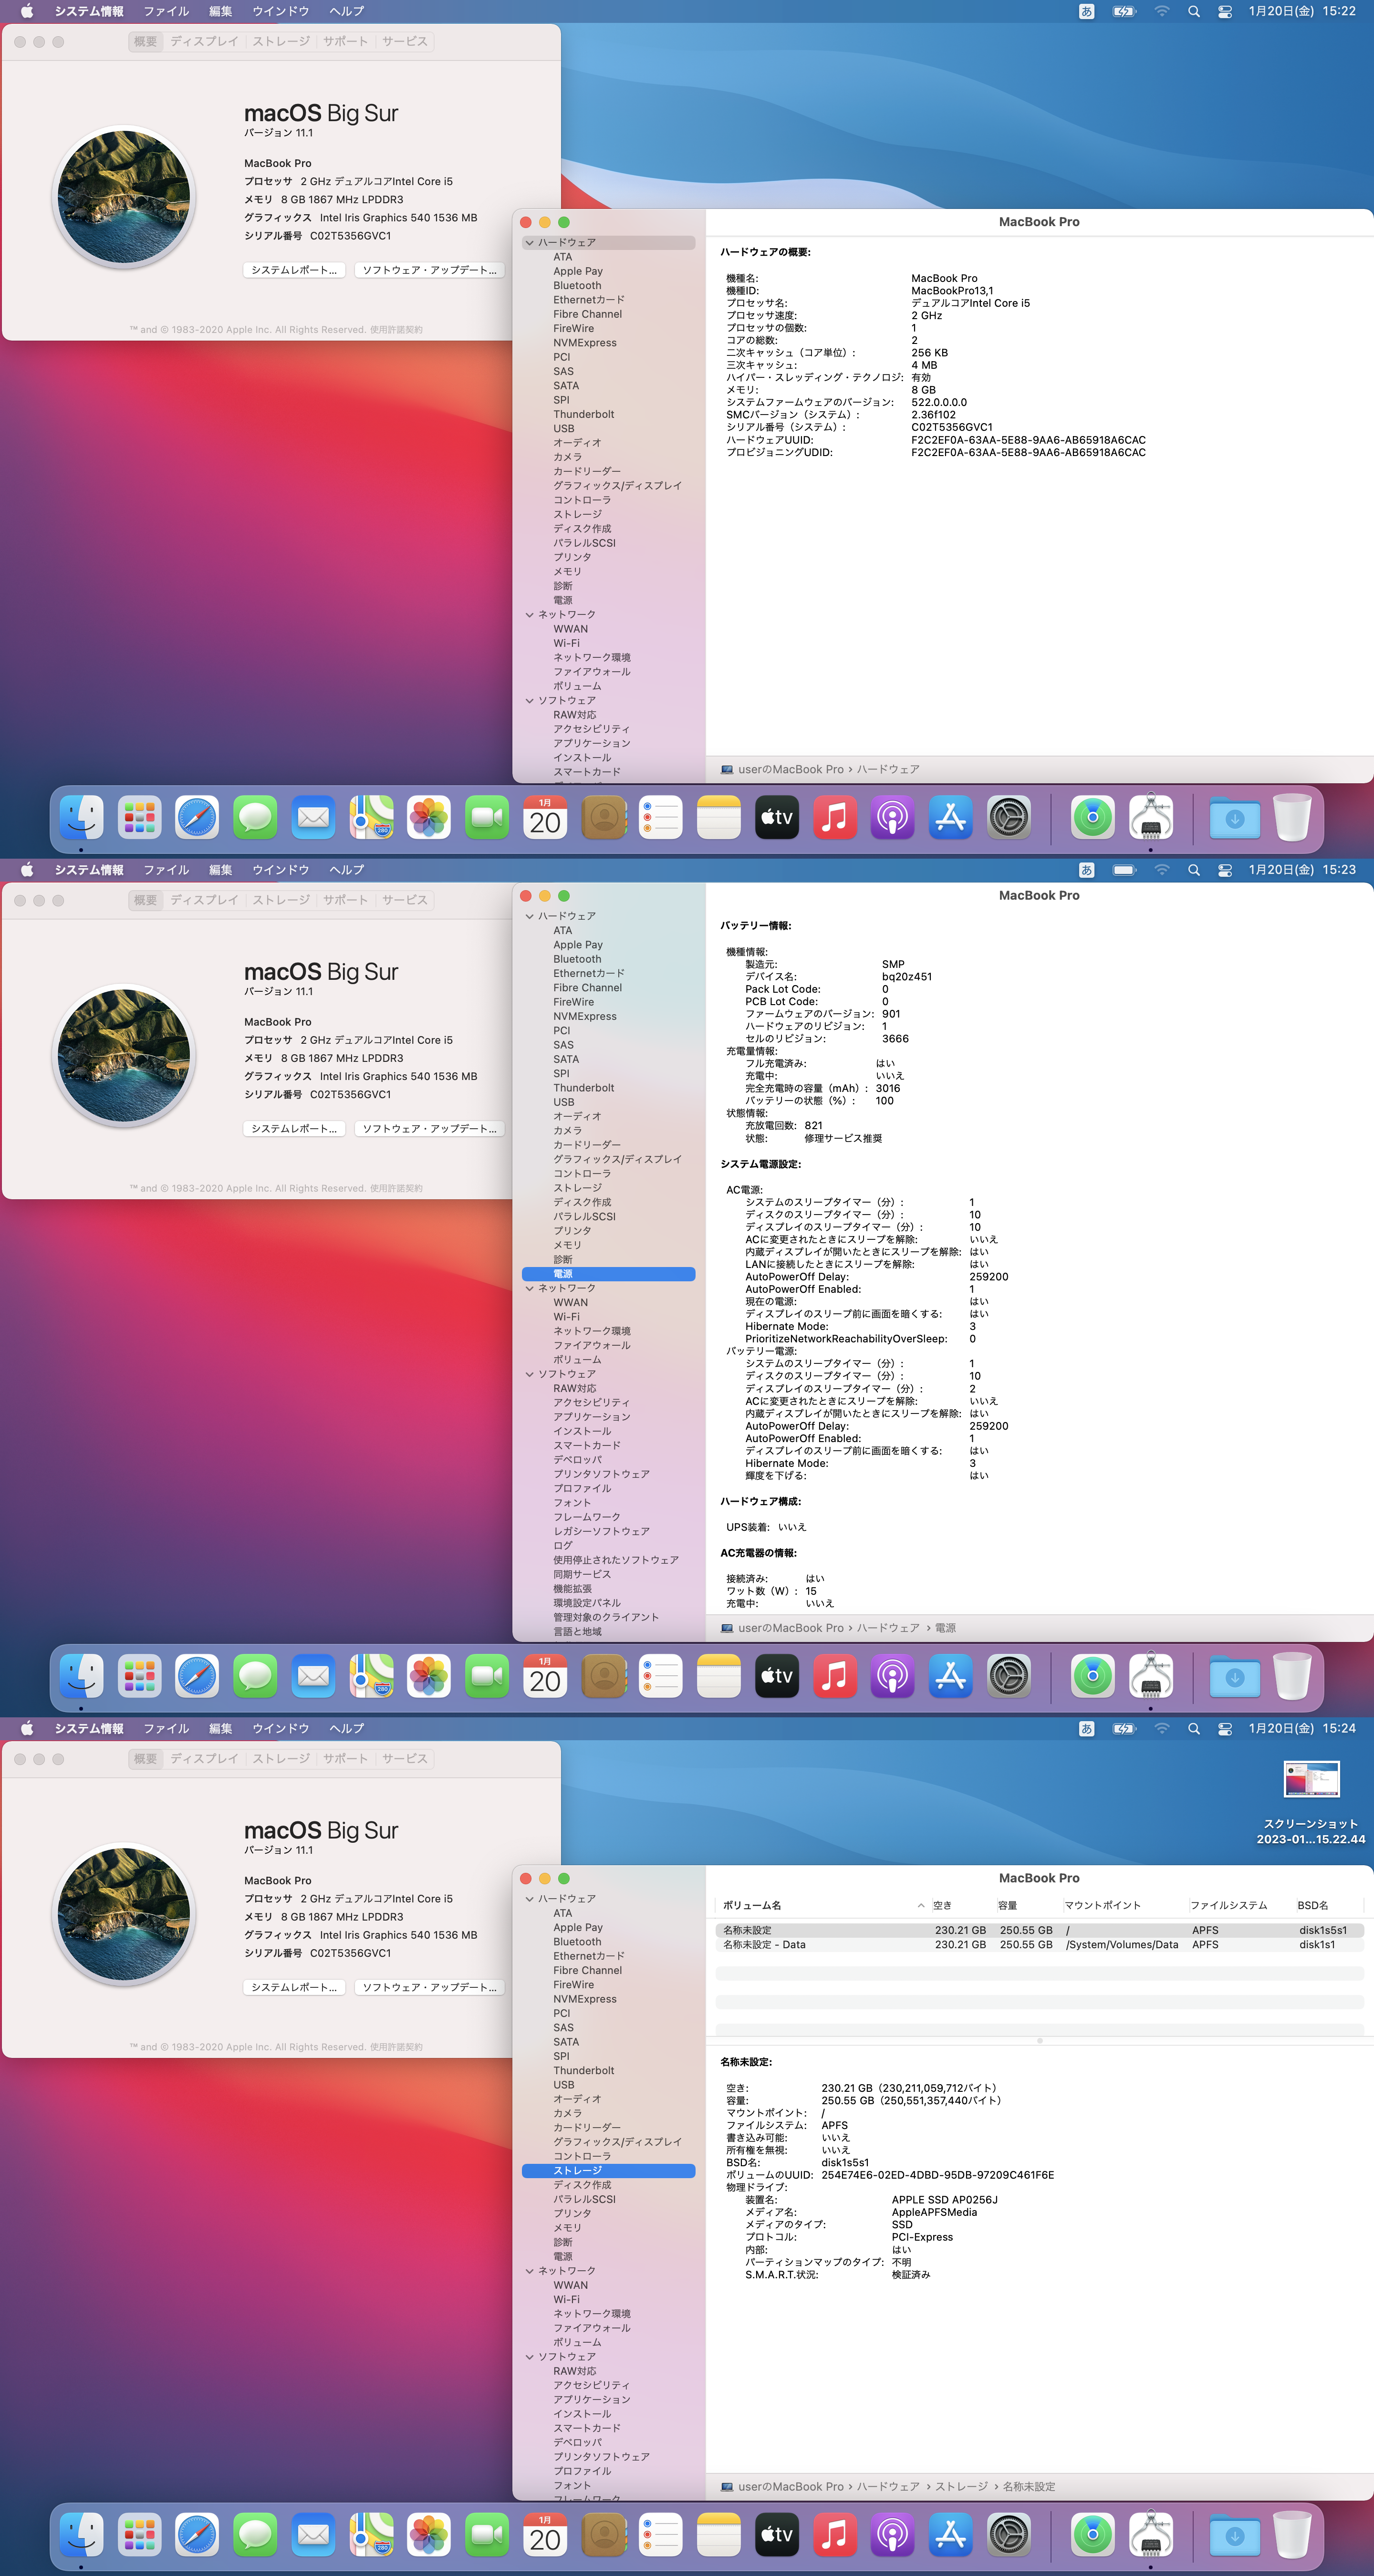Click ソフトウェア・アップデート… beside the storage volume window
1374x2576 pixels.
coord(430,1987)
